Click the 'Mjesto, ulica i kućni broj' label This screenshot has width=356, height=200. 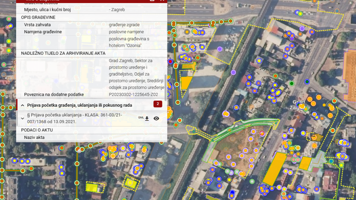point(48,10)
